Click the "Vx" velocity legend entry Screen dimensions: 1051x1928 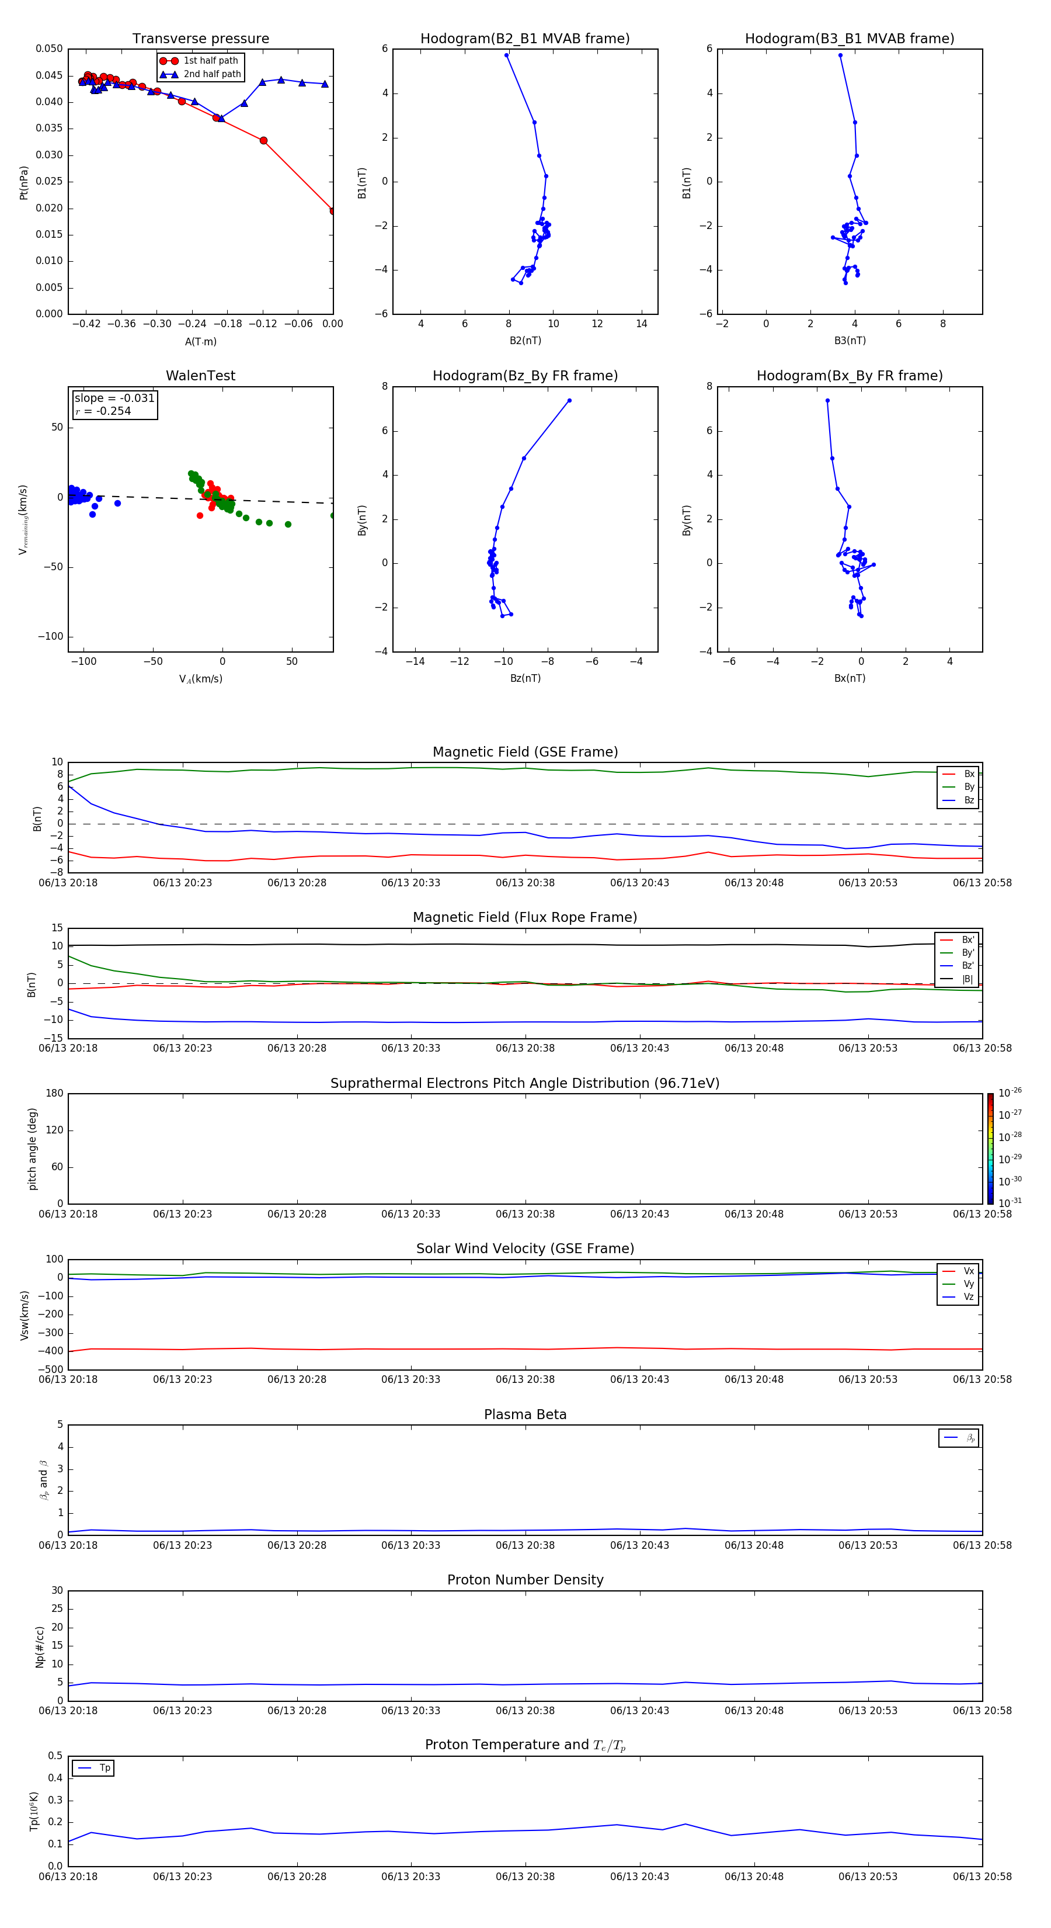958,1272
